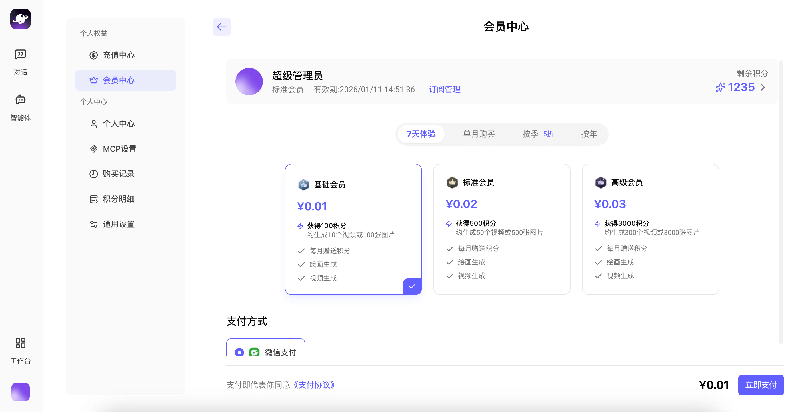Open the 支付协议 agreement link
Viewport: 812px width, 412px height.
click(314, 385)
